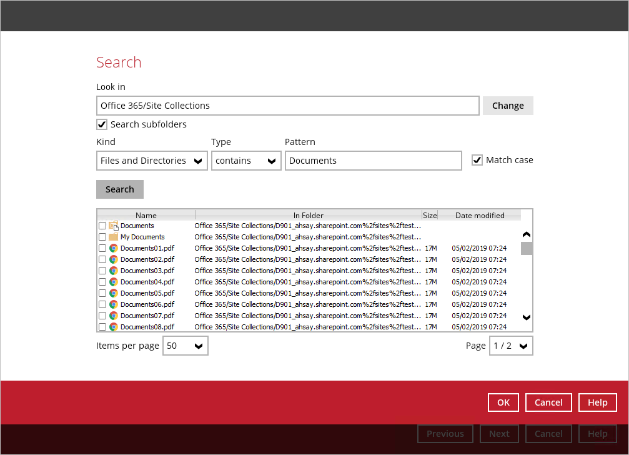Click the Chrome icon beside Documents03.pdf
This screenshot has width=629, height=455.
tap(114, 271)
